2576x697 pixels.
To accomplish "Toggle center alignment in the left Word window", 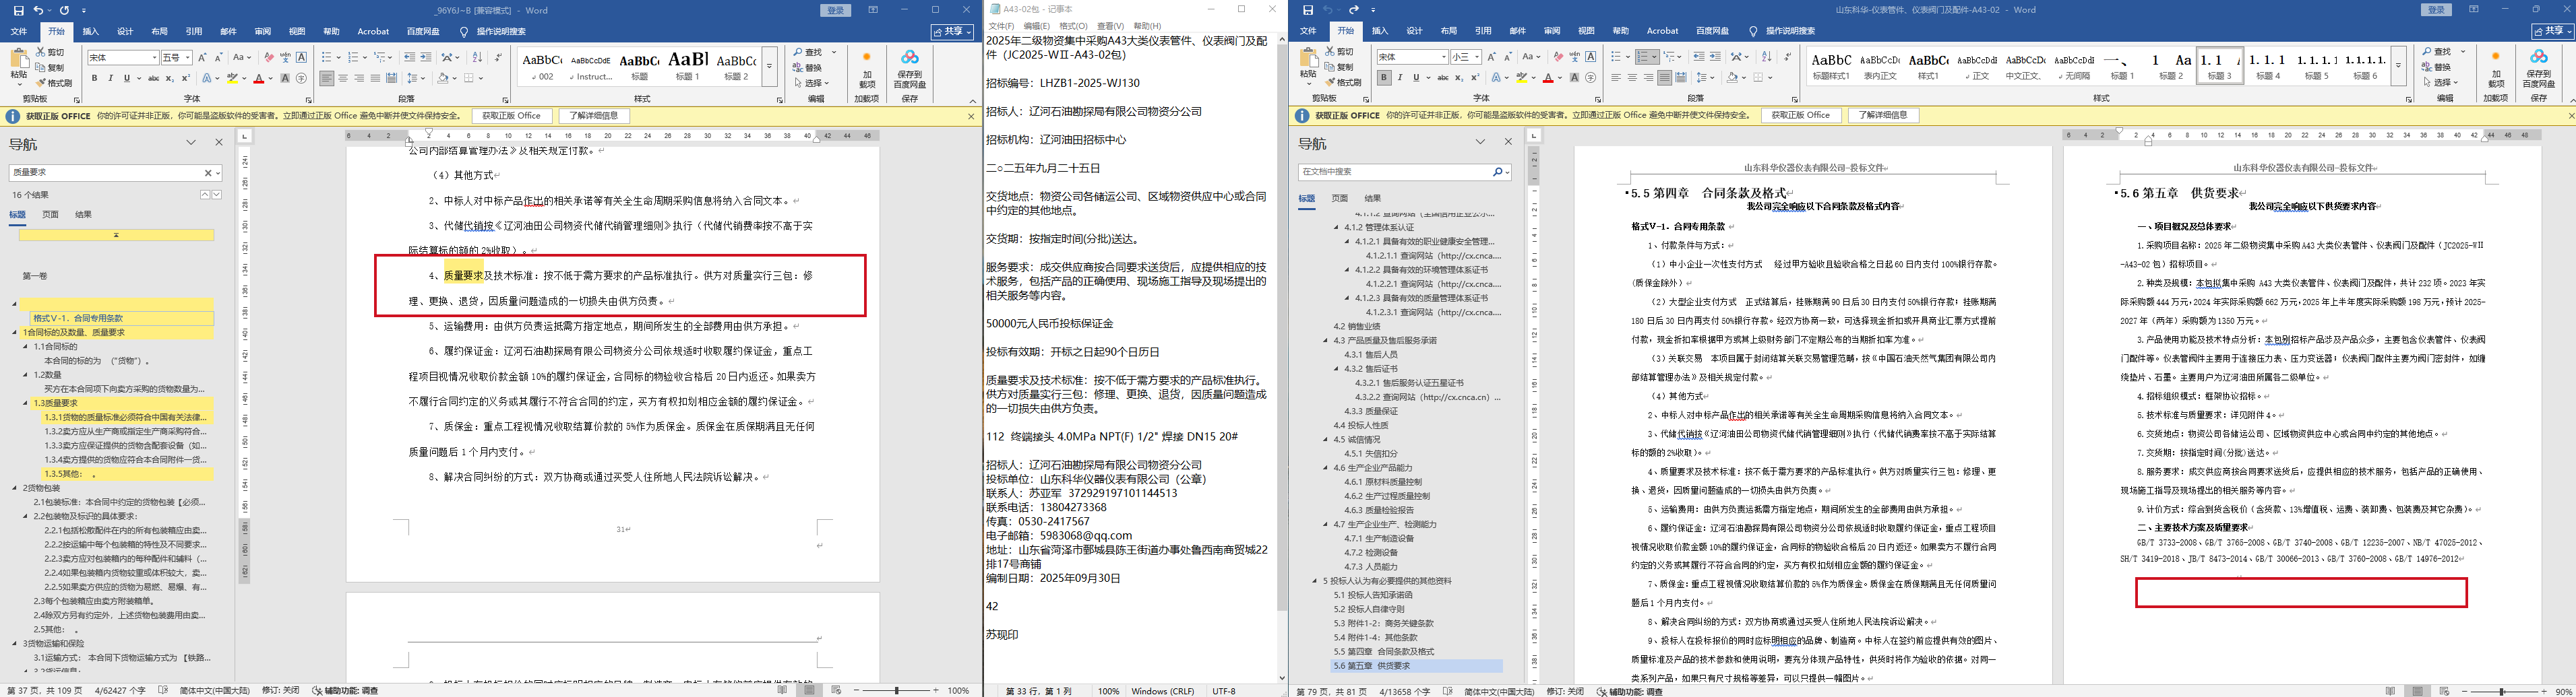I will [x=343, y=78].
